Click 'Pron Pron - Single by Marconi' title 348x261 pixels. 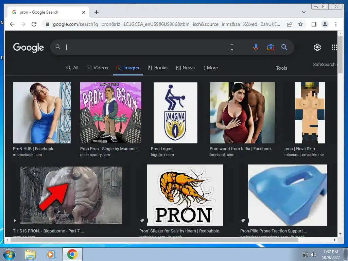110,149
